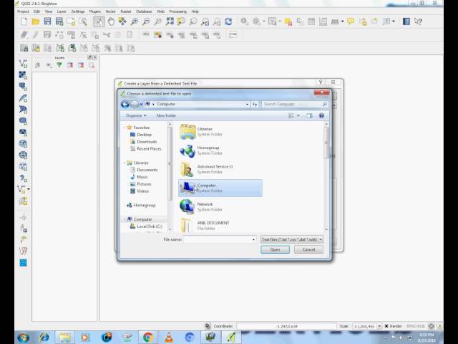Select the ANIL DOCUMENT file folder

point(220,225)
